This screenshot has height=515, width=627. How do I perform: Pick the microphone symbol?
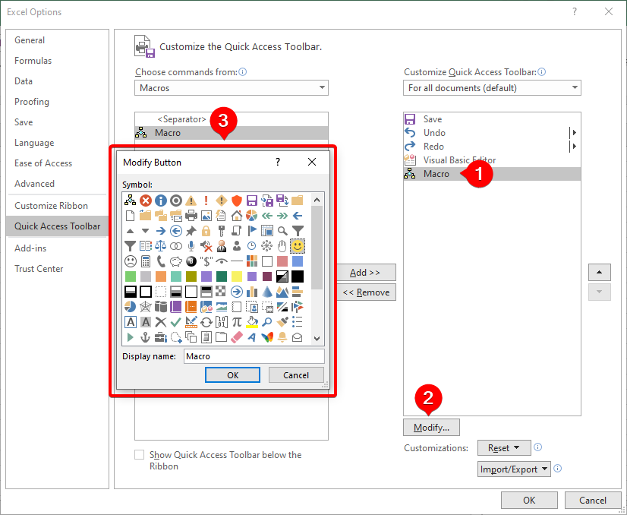click(191, 245)
